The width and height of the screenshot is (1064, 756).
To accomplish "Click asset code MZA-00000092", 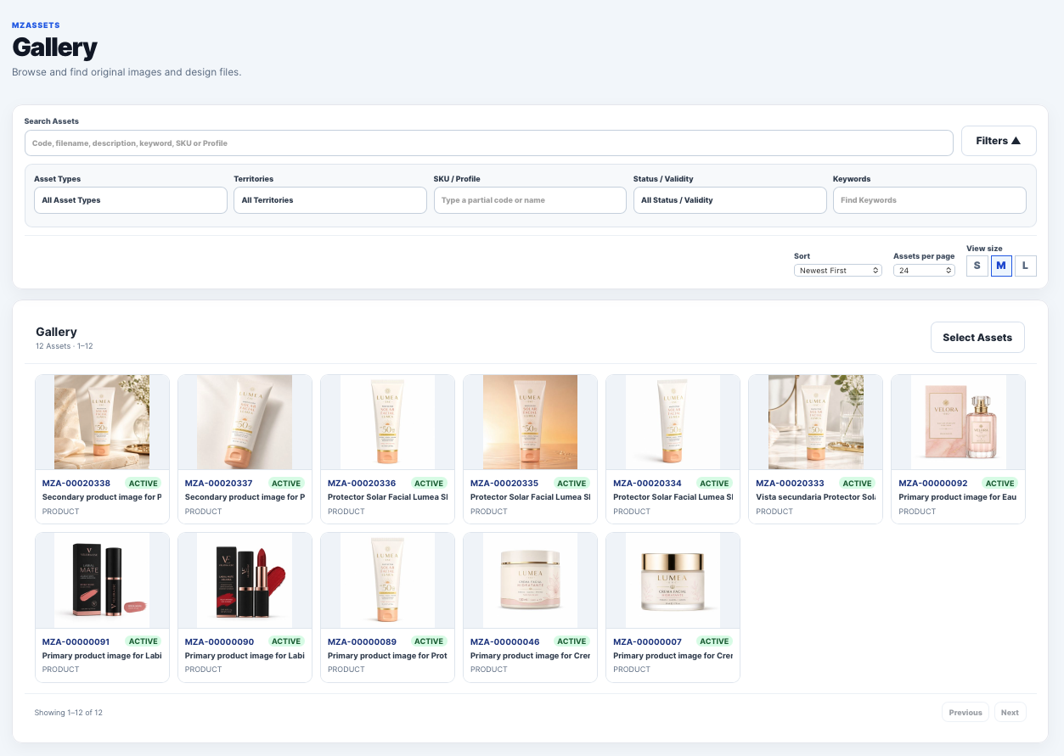I will pyautogui.click(x=932, y=484).
